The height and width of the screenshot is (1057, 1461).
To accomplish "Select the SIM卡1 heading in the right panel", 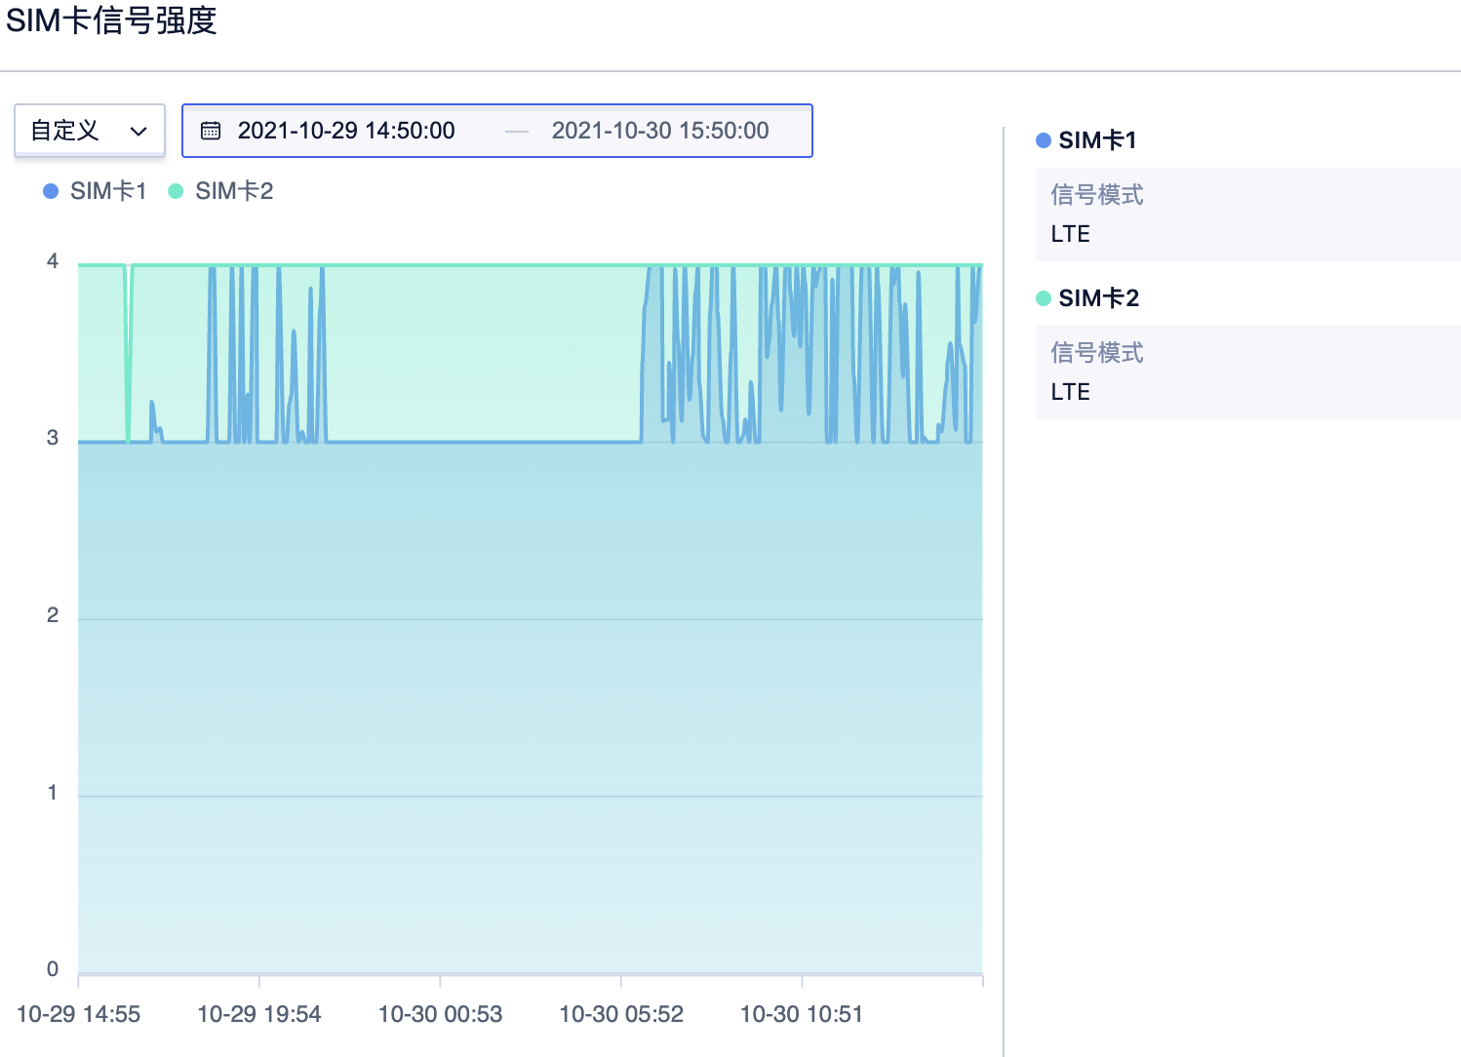I will [1097, 140].
